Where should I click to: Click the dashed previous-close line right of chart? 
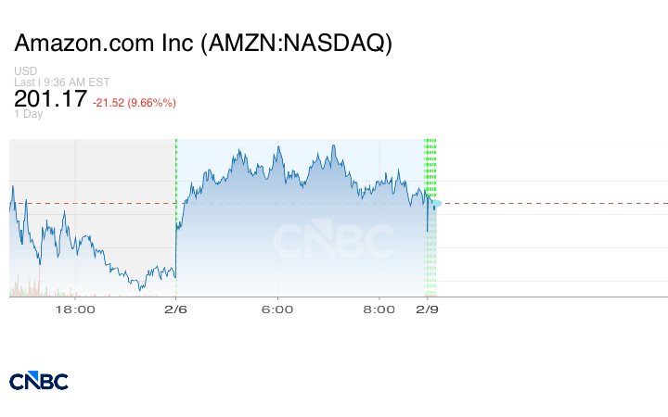point(557,203)
